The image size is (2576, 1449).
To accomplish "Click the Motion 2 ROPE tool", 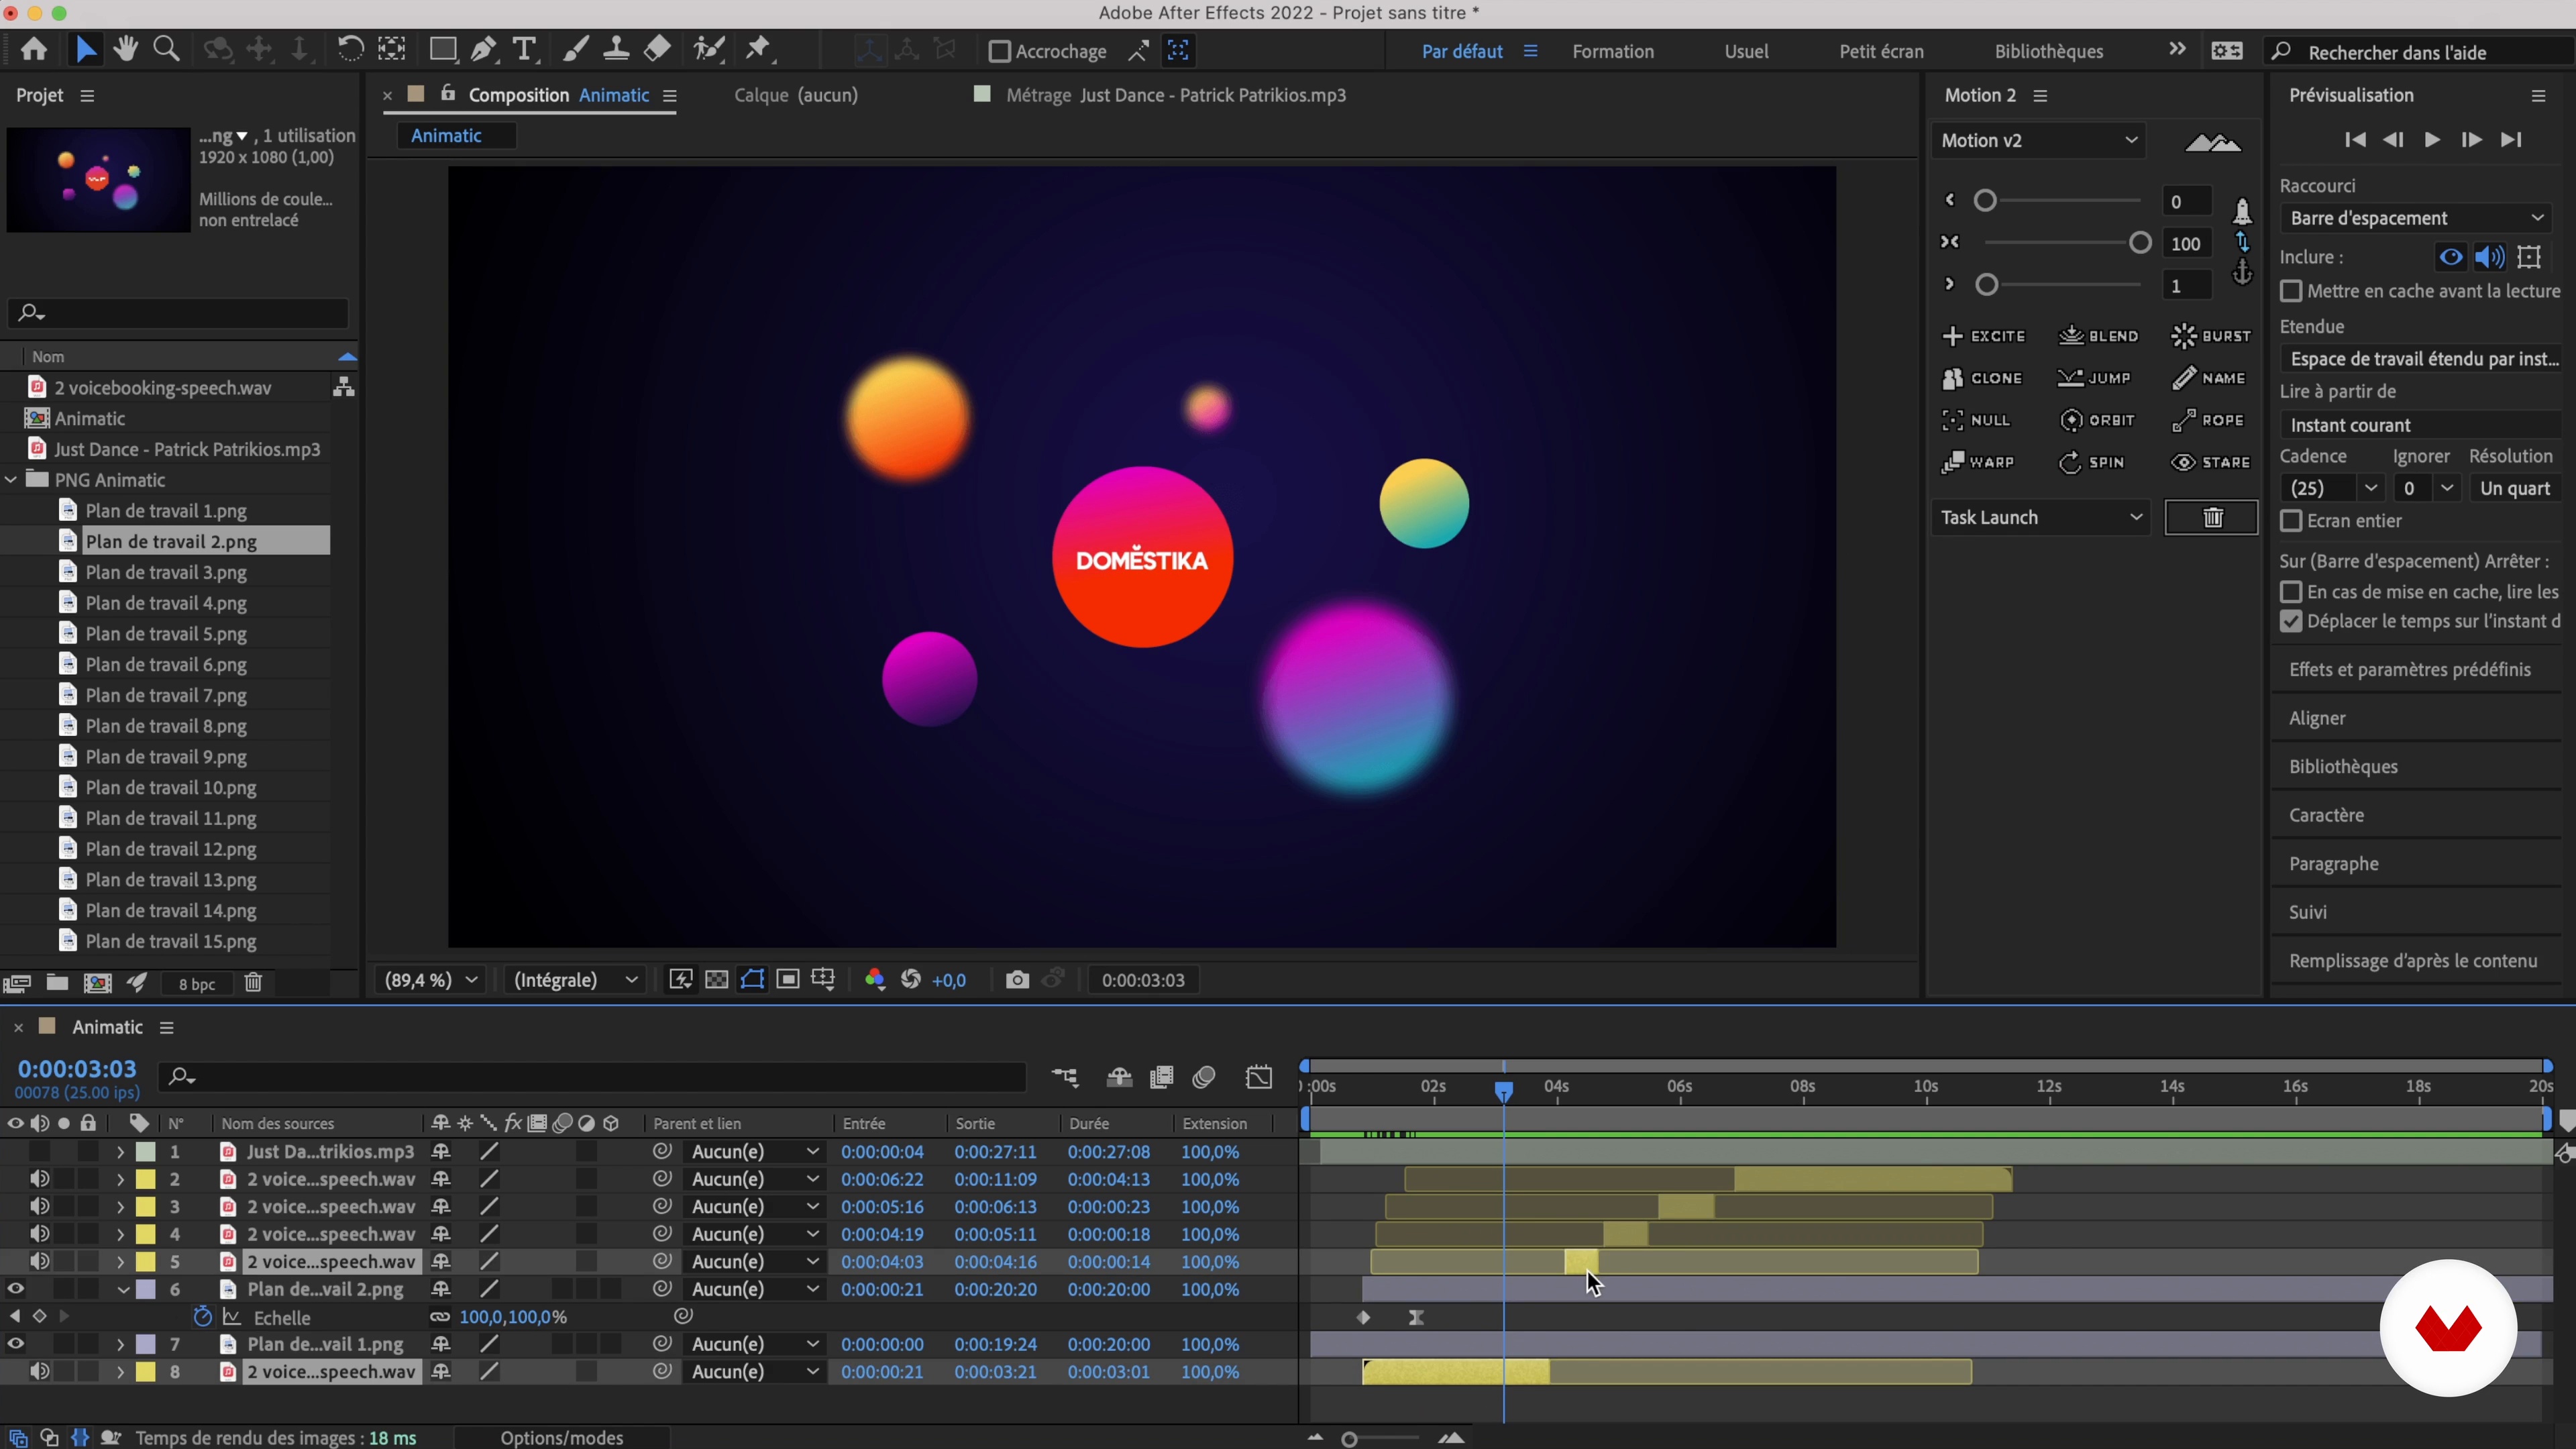I will (x=2209, y=420).
